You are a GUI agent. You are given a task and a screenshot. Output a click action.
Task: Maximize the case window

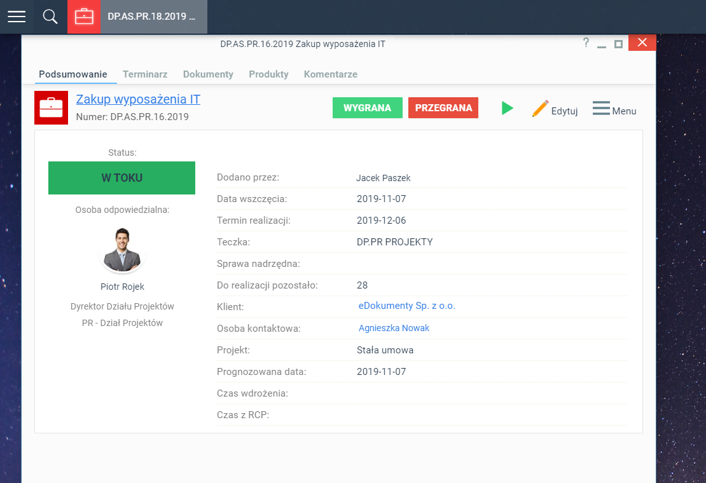(619, 44)
